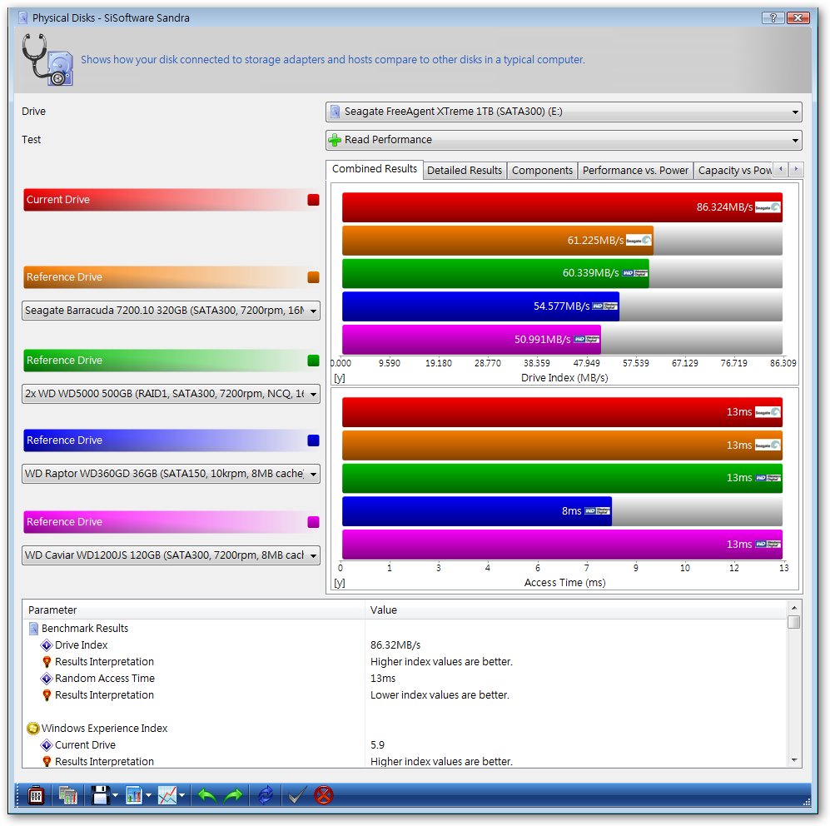Viewport: 830px width, 826px height.
Task: Click the blue Reference Drive color swatch
Action: (313, 440)
